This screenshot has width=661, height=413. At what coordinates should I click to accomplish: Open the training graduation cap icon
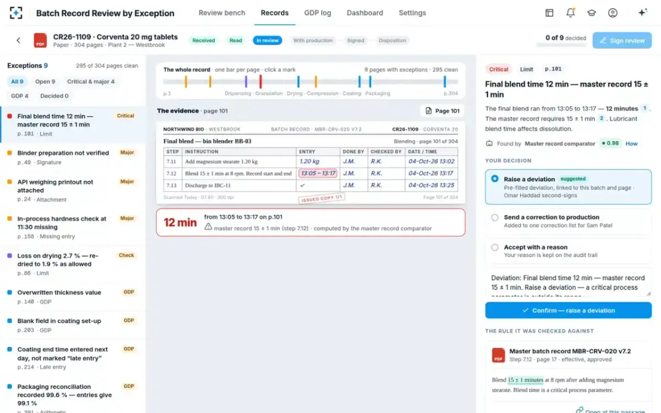(592, 13)
